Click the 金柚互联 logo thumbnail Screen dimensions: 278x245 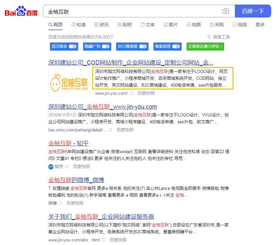69,82
